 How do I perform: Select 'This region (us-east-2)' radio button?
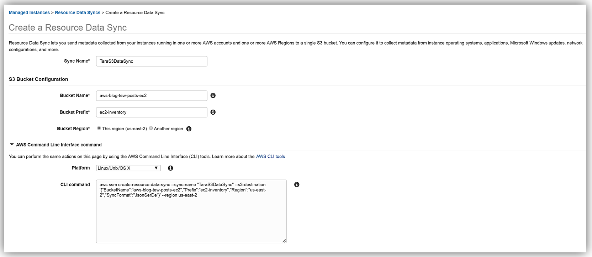coord(99,128)
